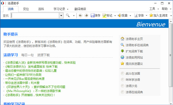Click the star icon beside 提交改进建议

click(122, 63)
